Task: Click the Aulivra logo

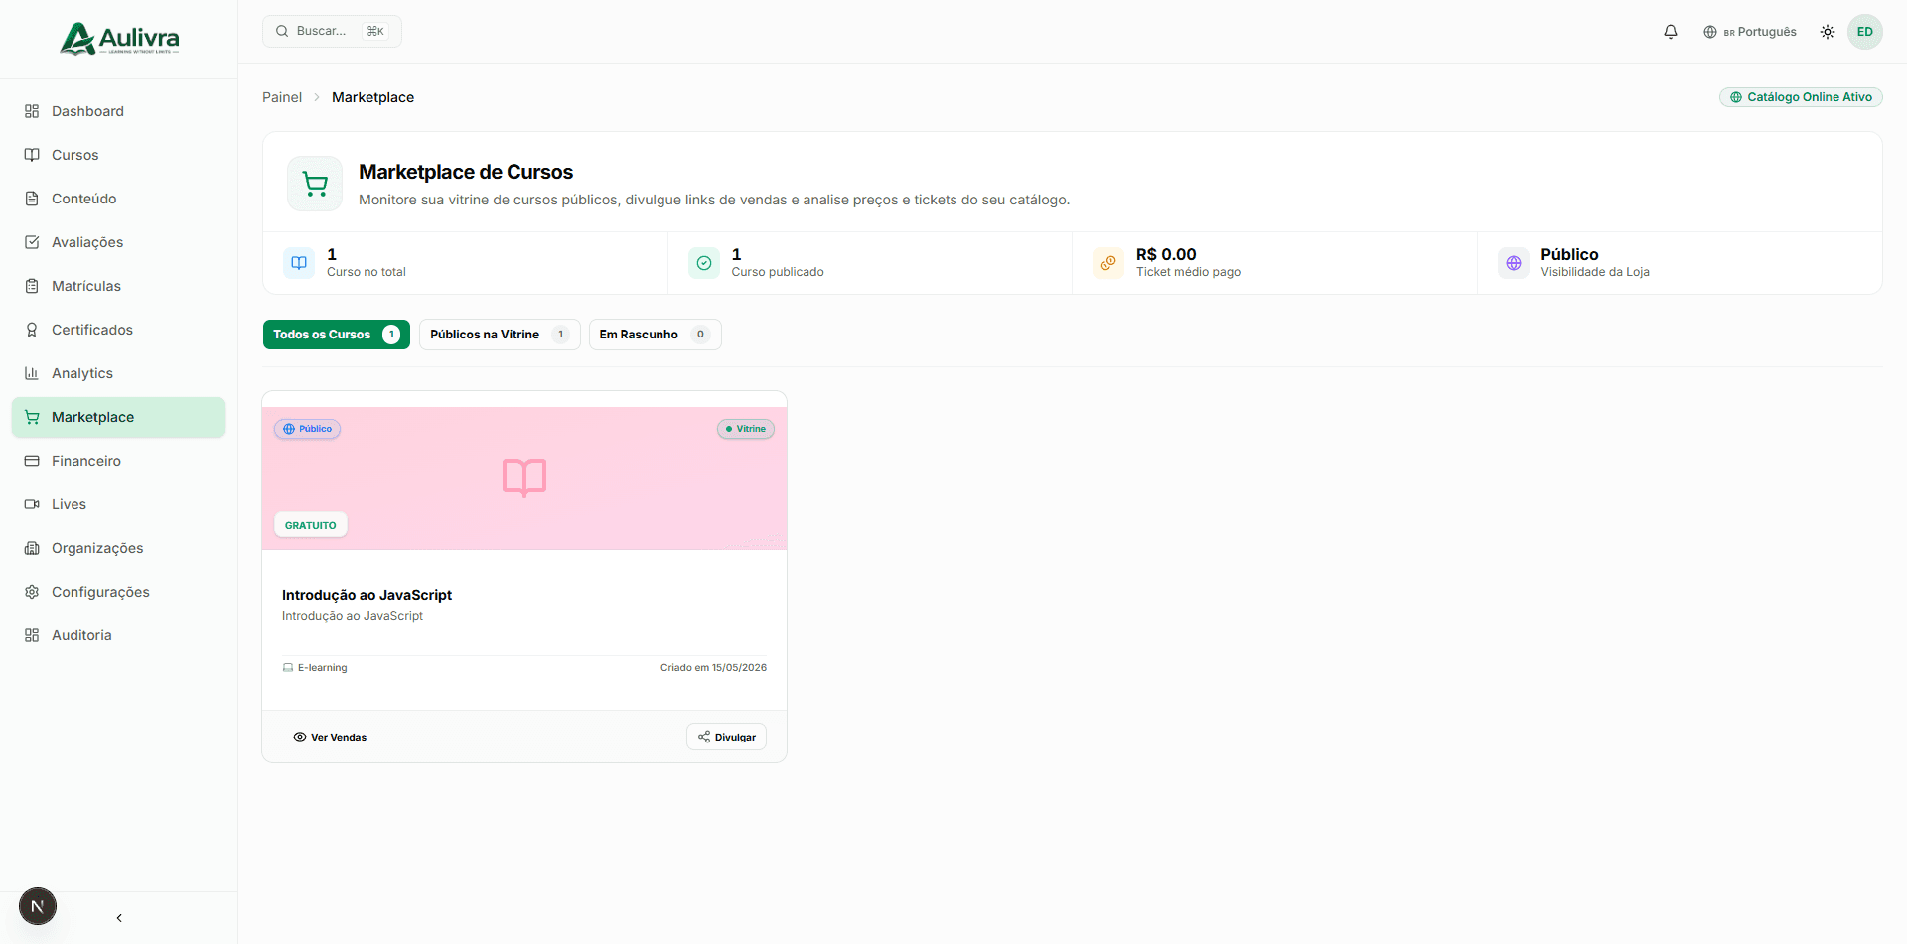Action: pos(119,39)
